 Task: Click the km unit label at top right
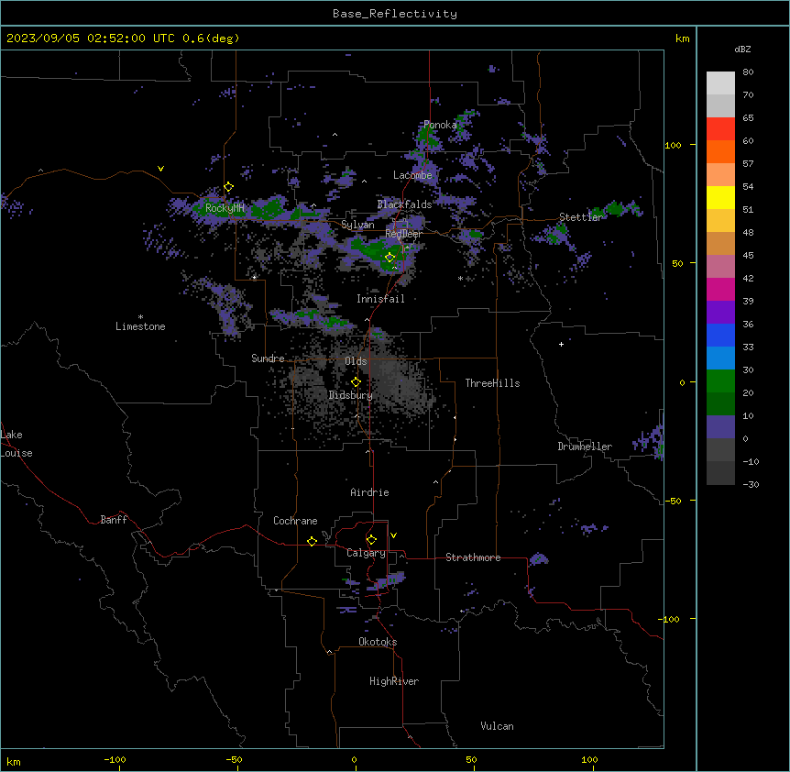pos(682,39)
